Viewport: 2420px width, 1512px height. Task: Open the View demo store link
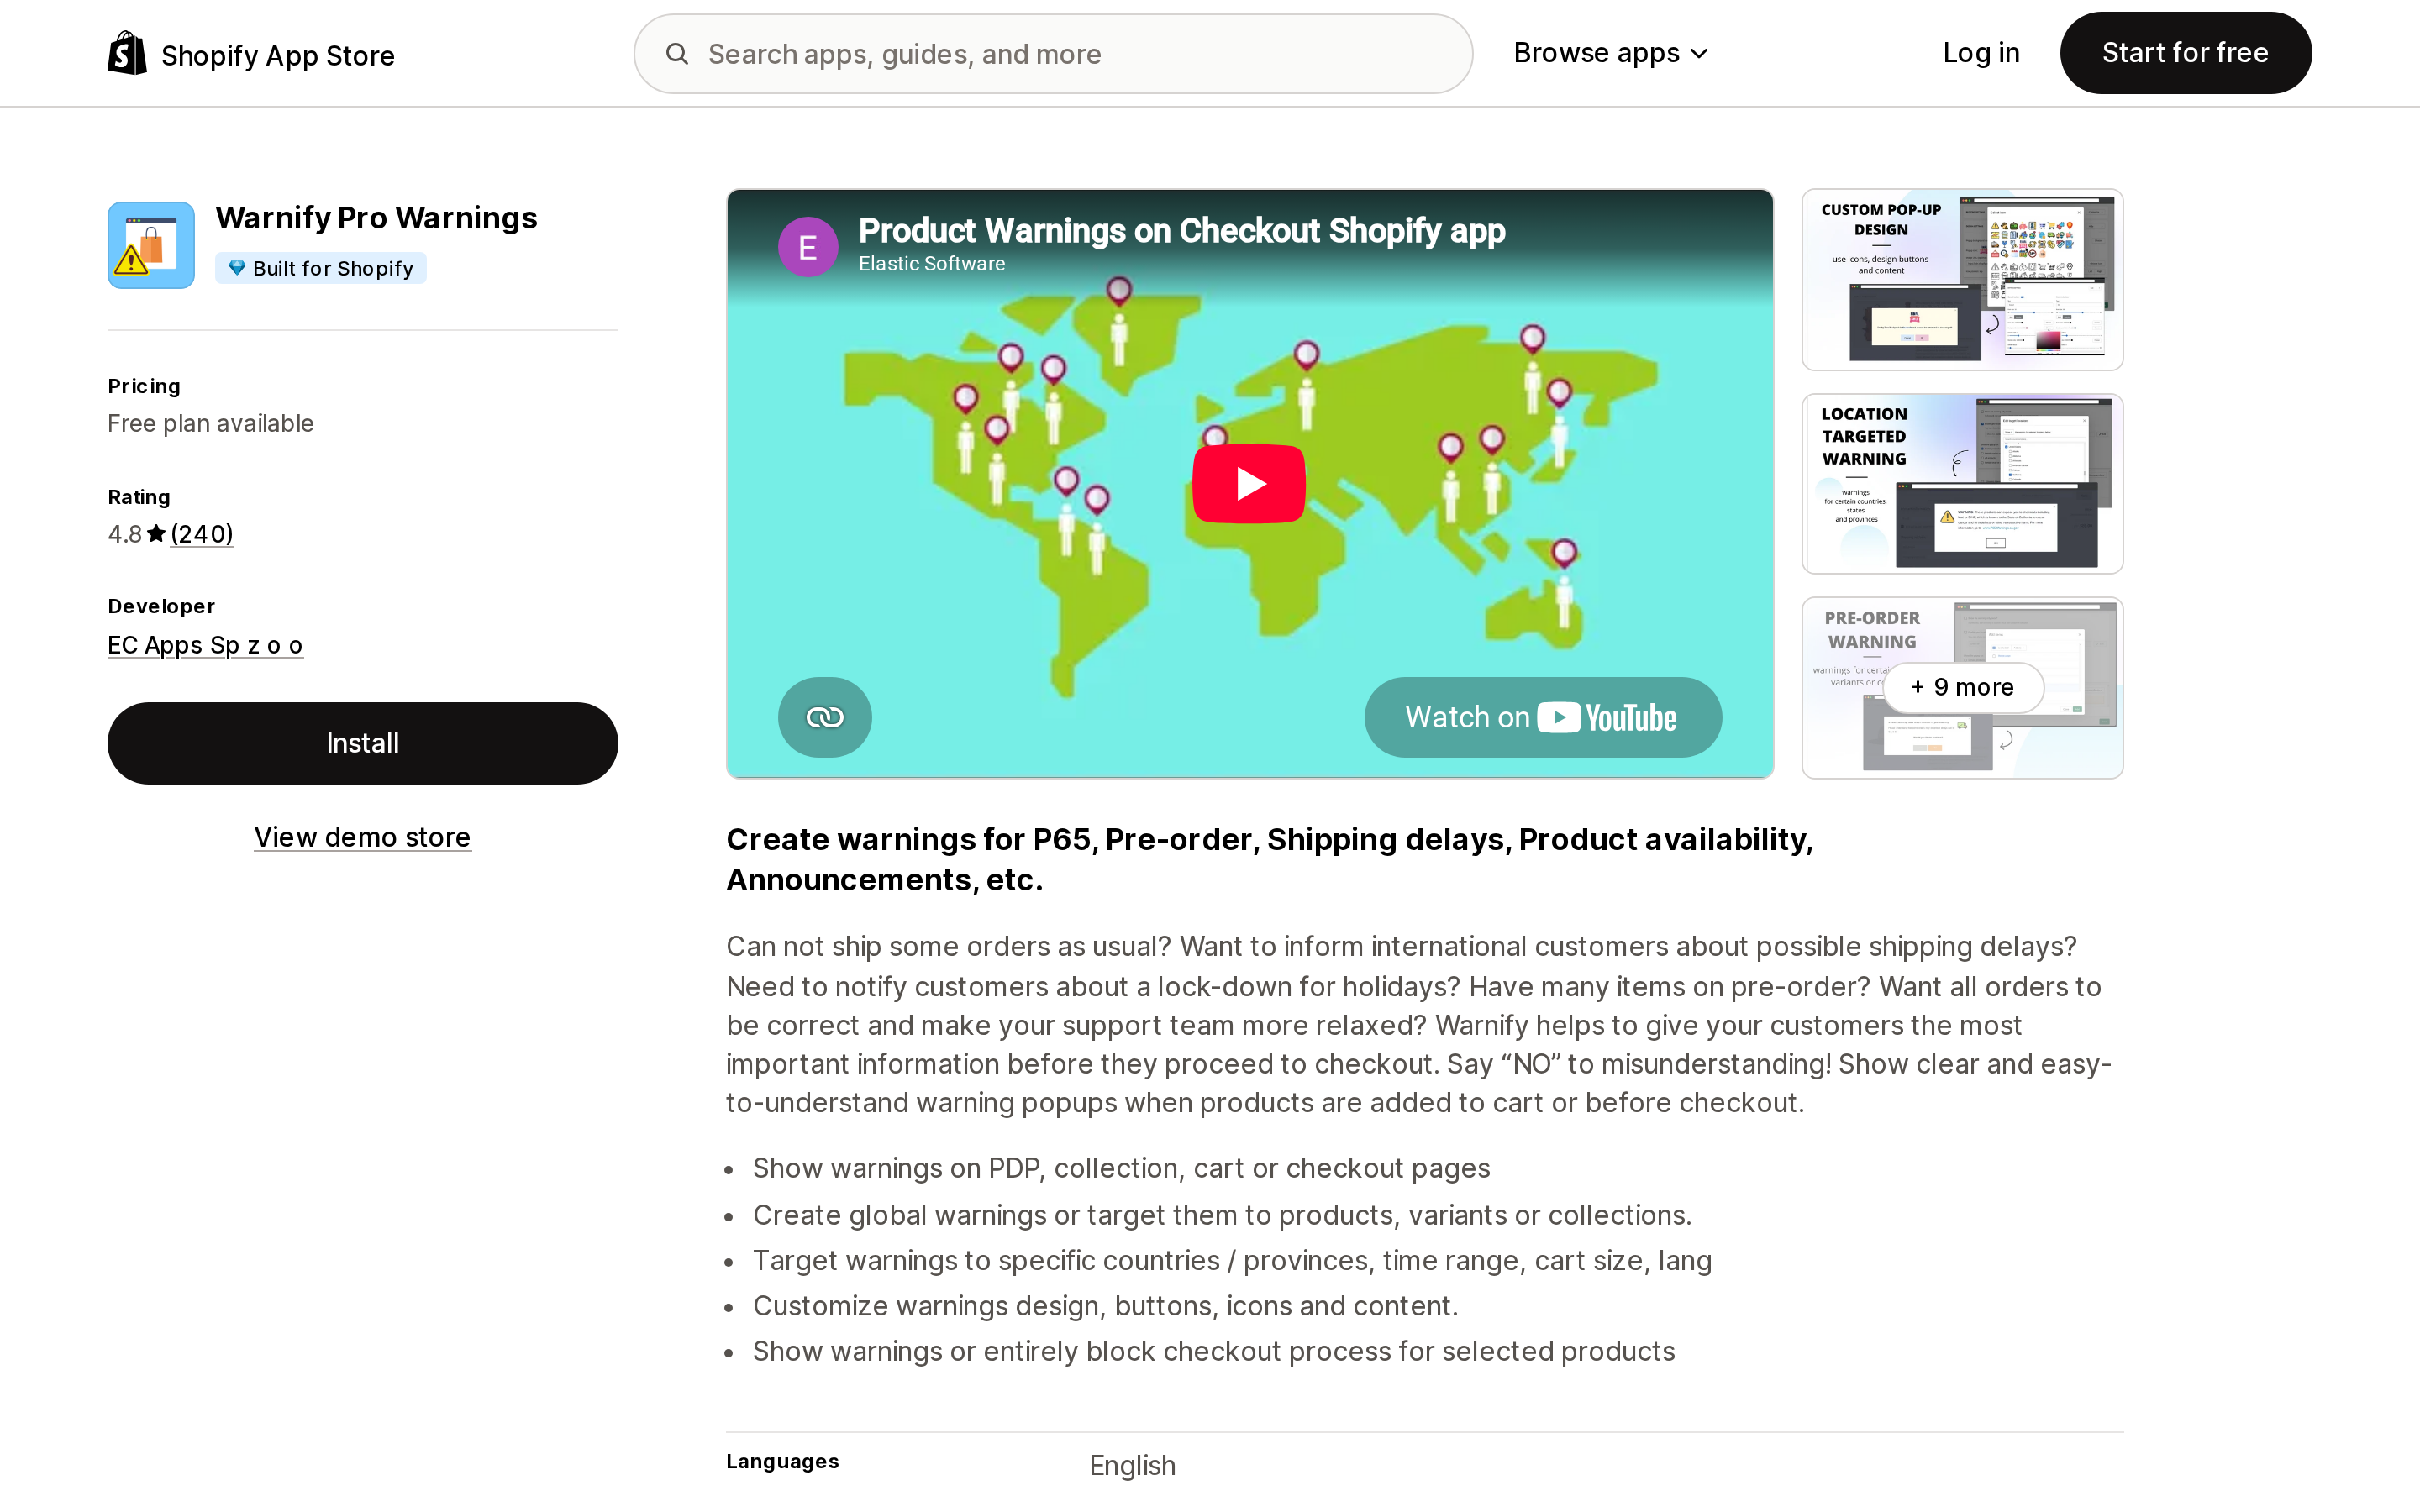point(362,837)
